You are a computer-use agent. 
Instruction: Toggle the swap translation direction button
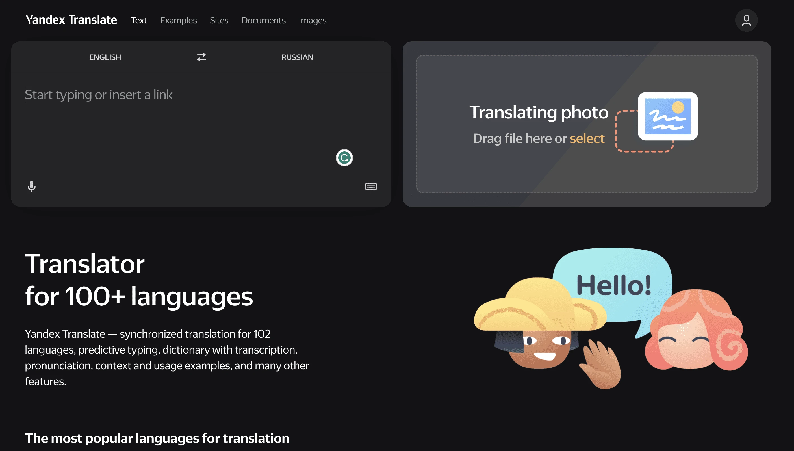pyautogui.click(x=201, y=57)
